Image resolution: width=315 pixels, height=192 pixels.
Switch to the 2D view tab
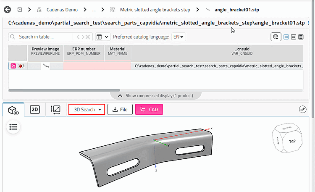coord(35,110)
